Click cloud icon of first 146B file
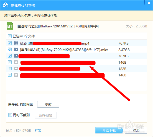 (16, 62)
